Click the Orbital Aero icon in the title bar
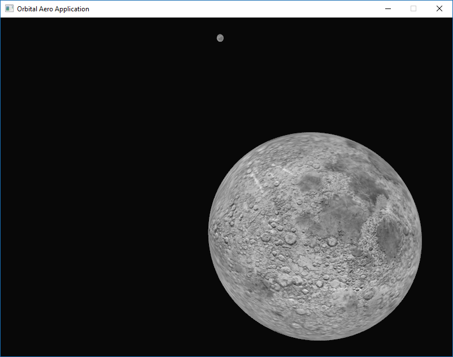 tap(9, 8)
